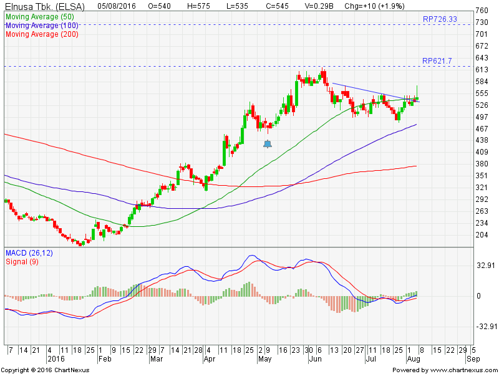Click the Aug month label on date axis
499x374 pixels.
pos(414,359)
